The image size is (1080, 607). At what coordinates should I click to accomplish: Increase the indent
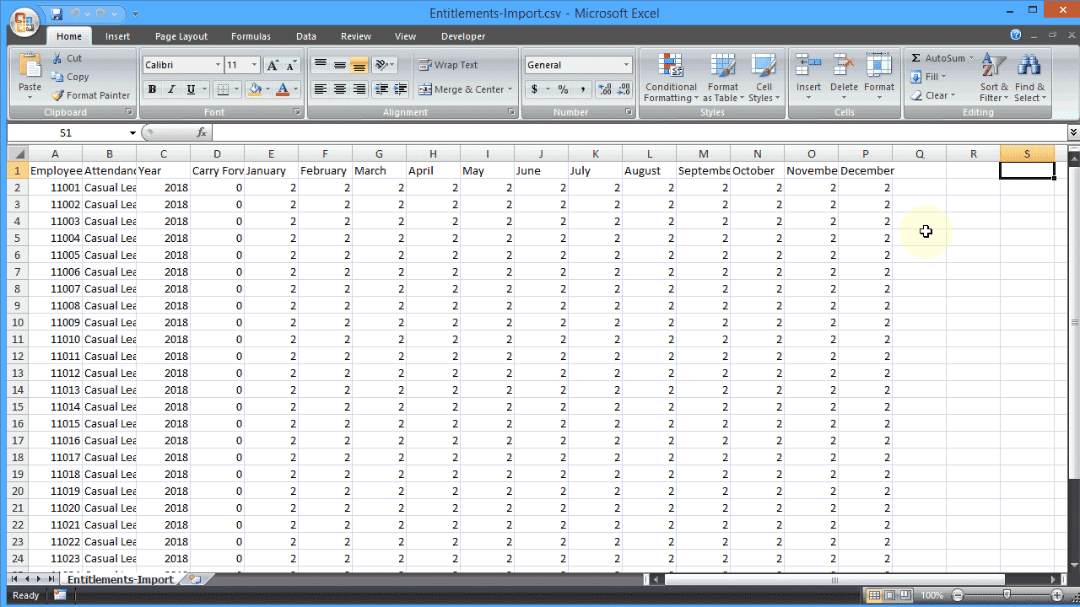(401, 89)
